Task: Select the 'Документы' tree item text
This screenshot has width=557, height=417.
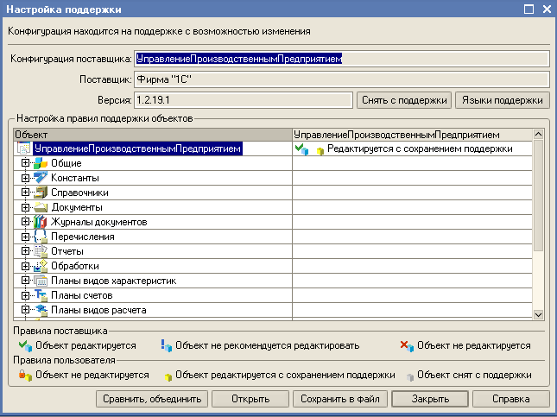Action: click(x=77, y=207)
